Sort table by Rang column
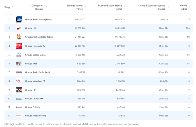The width and height of the screenshot is (196, 127). [13, 7]
